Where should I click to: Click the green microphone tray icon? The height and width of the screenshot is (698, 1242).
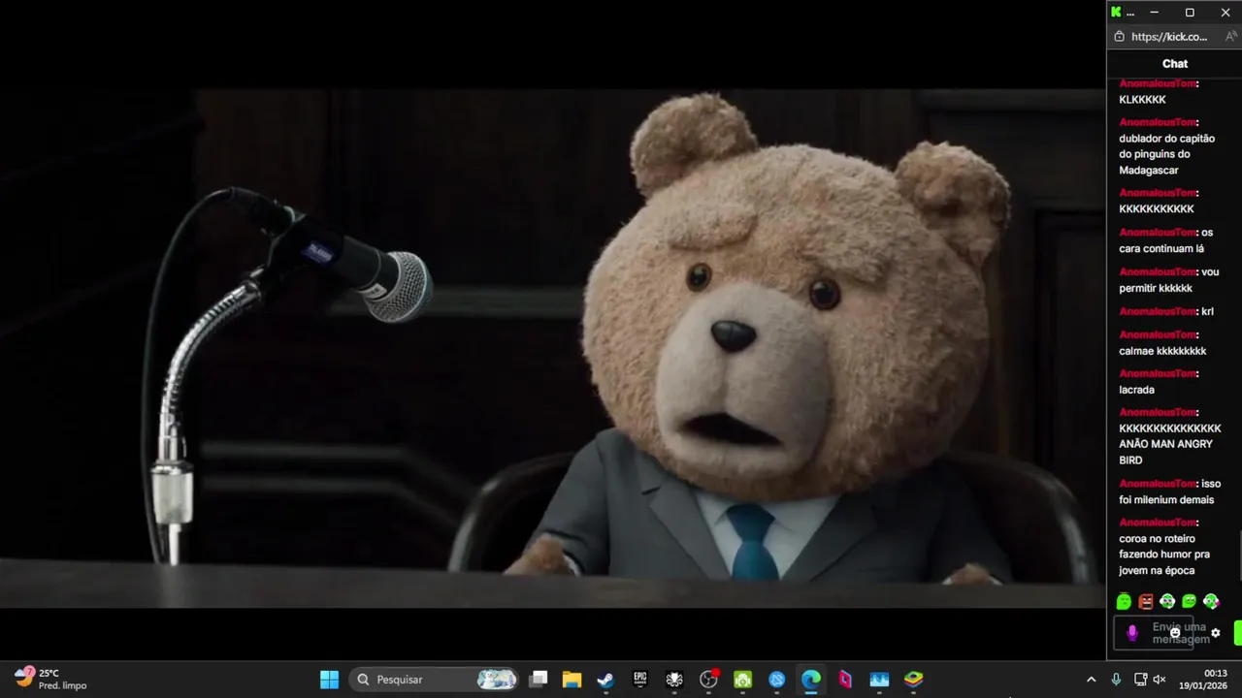pos(1116,680)
